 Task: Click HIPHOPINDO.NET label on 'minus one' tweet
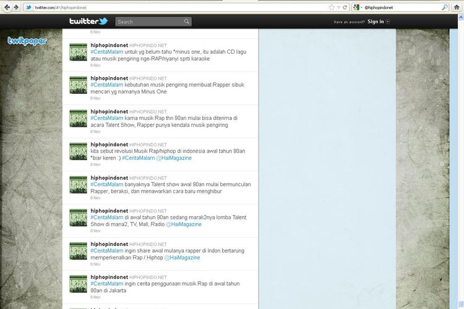(x=148, y=46)
